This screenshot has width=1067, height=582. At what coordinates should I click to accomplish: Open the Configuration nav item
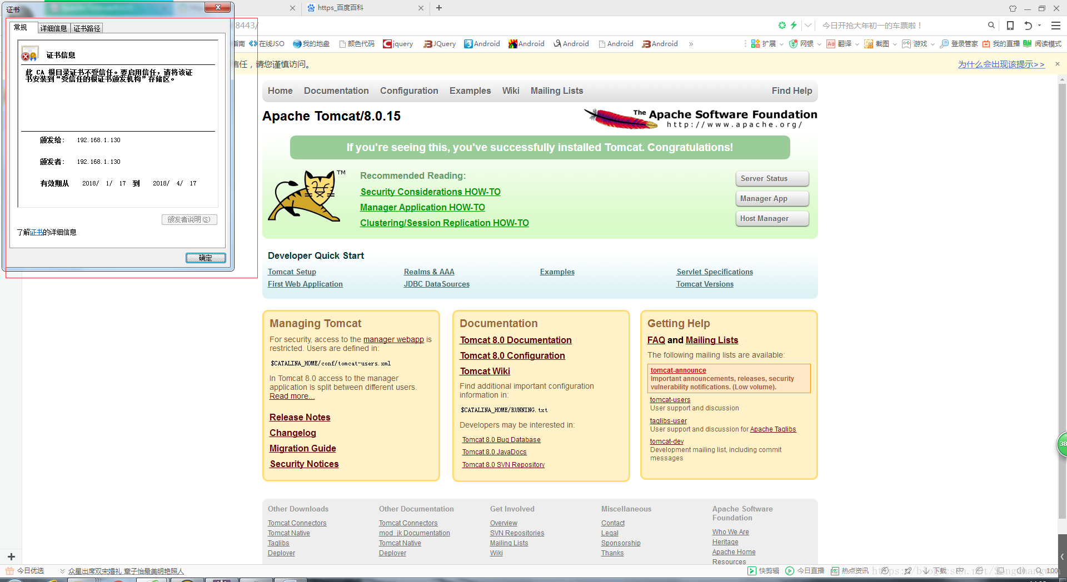(x=409, y=91)
